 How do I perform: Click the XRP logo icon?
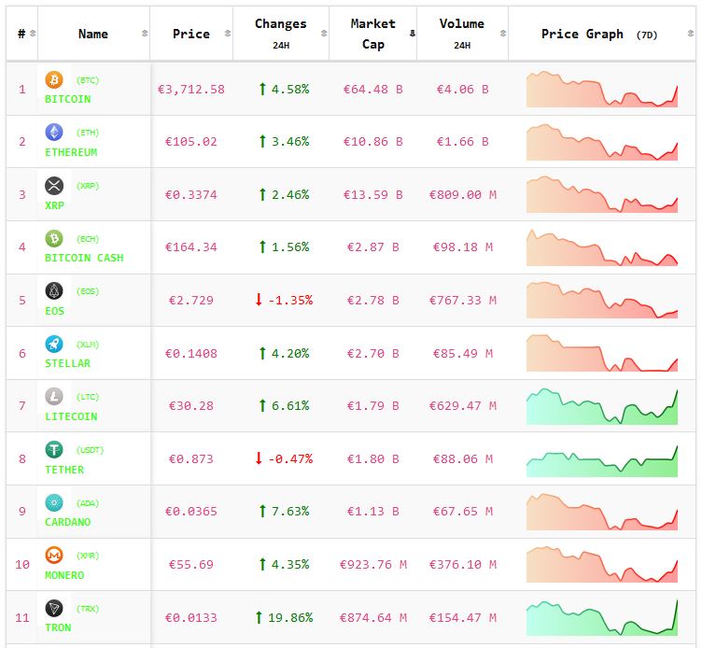click(54, 186)
